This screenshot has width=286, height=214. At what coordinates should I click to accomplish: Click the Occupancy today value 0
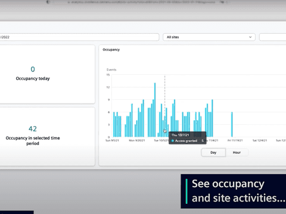33,69
